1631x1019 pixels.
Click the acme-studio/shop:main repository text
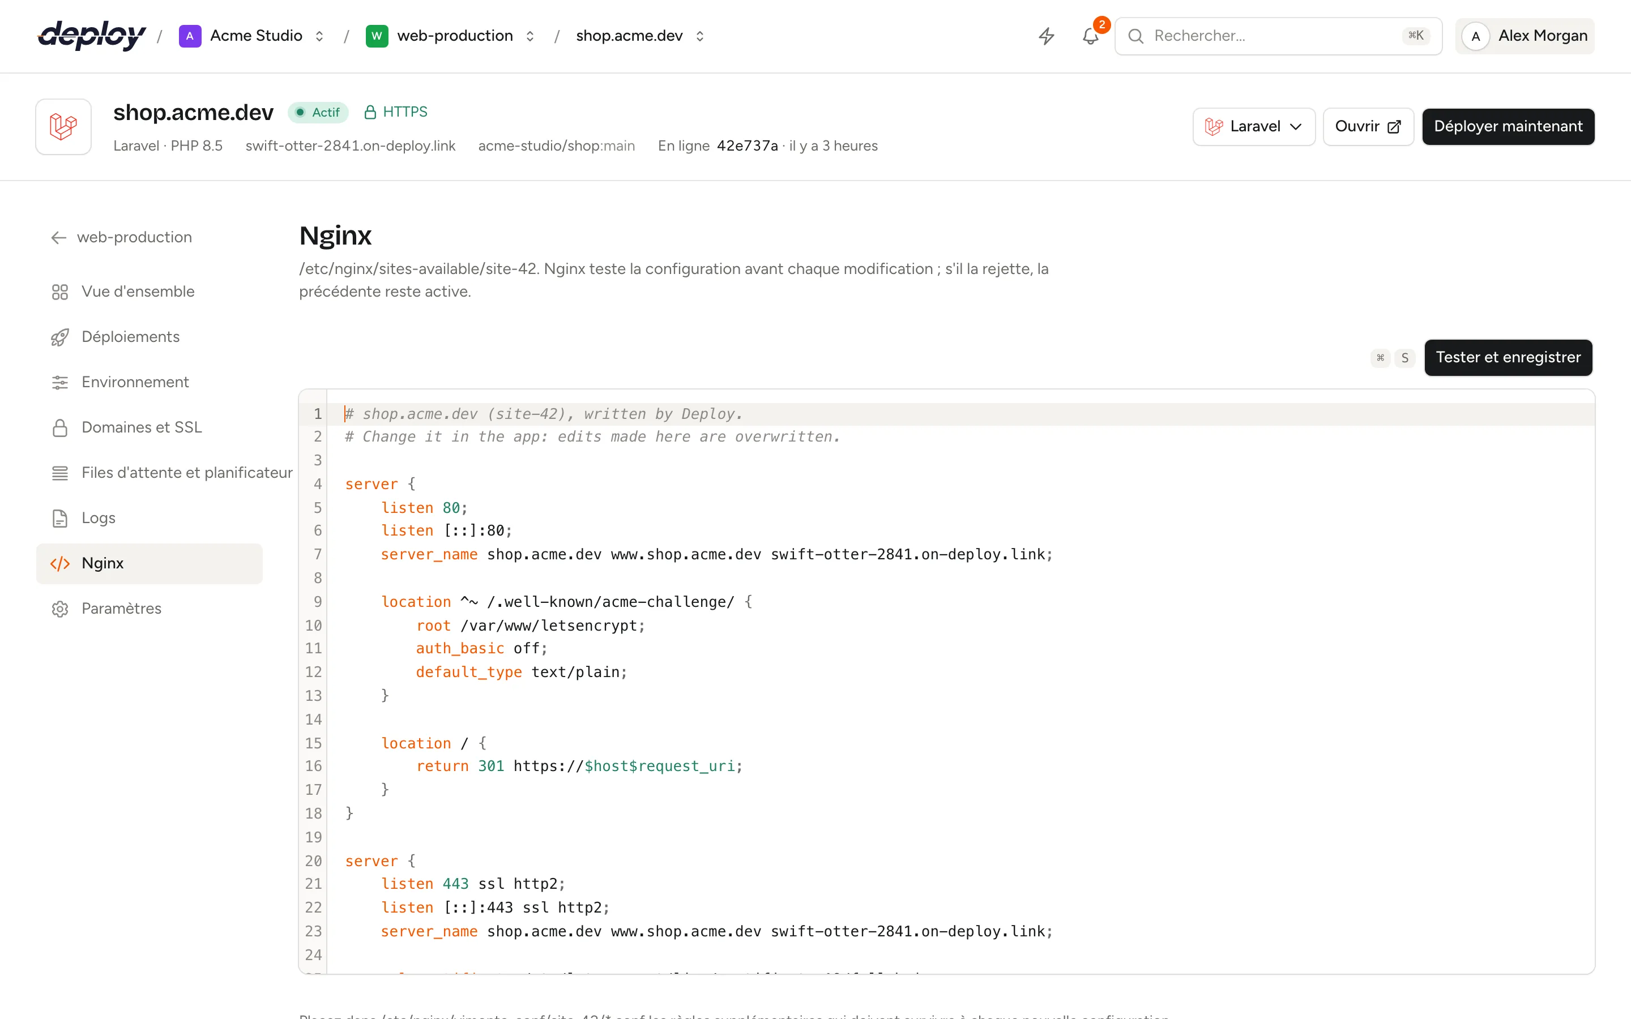click(x=556, y=146)
